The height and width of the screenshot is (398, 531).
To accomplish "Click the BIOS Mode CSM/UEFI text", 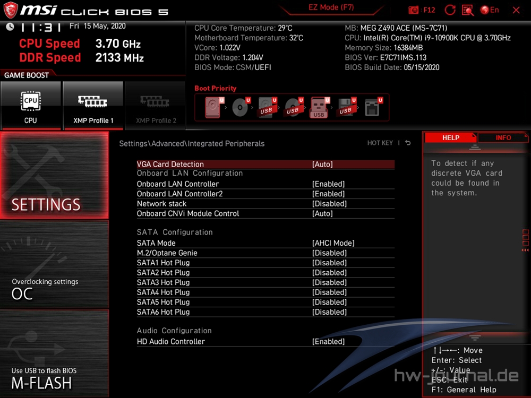I will pos(233,67).
